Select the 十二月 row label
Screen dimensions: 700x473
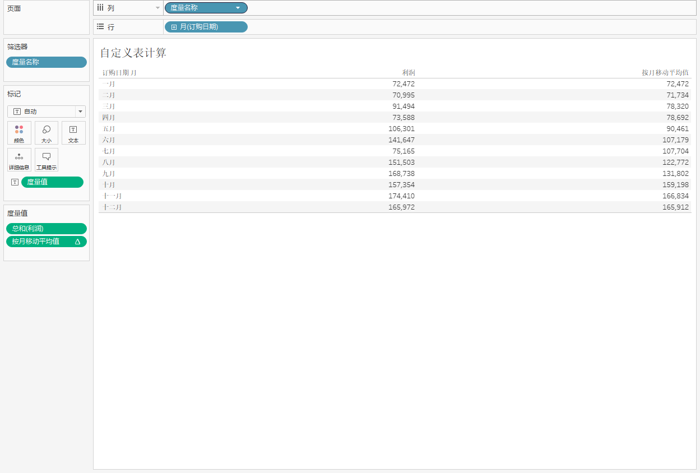coord(112,207)
